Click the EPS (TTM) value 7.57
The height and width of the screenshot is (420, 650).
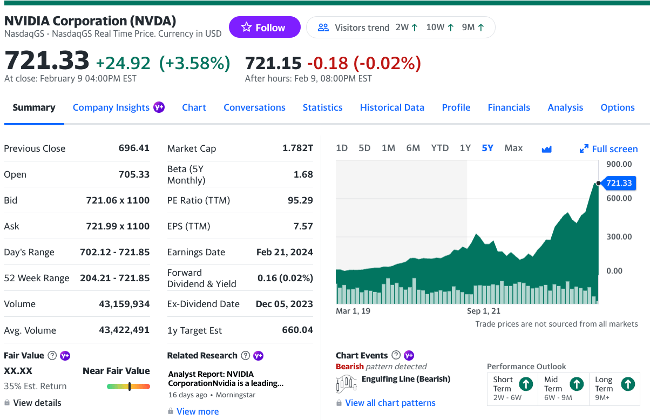(303, 226)
